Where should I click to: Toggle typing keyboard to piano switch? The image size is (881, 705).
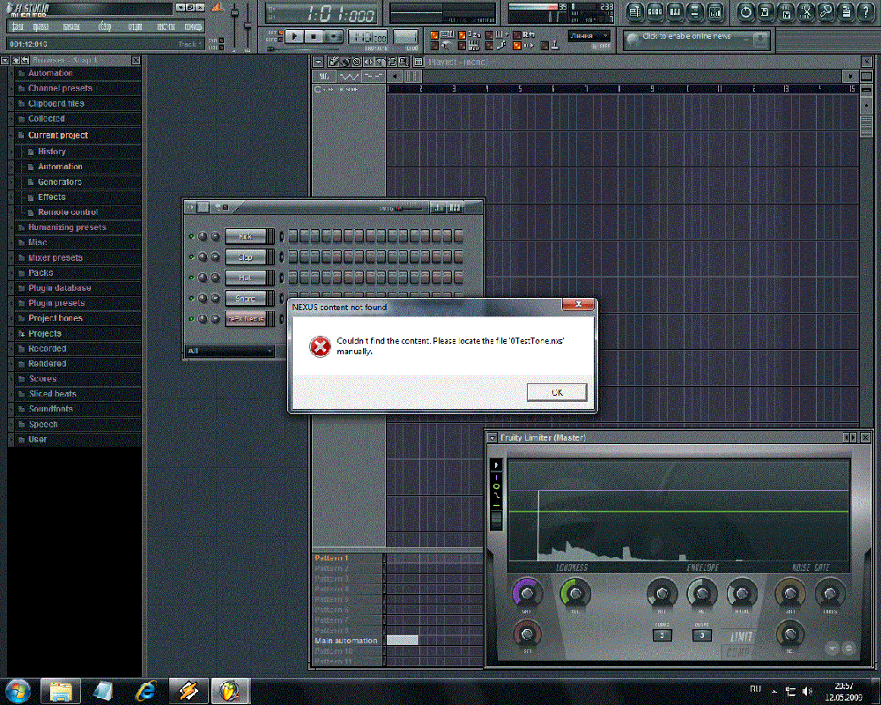[x=434, y=35]
